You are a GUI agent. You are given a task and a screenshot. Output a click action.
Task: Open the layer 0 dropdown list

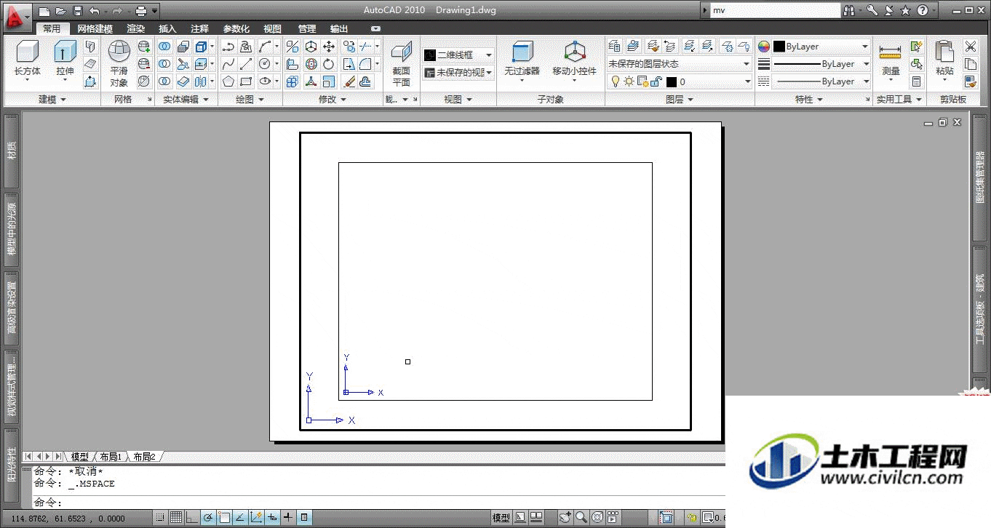click(678, 81)
